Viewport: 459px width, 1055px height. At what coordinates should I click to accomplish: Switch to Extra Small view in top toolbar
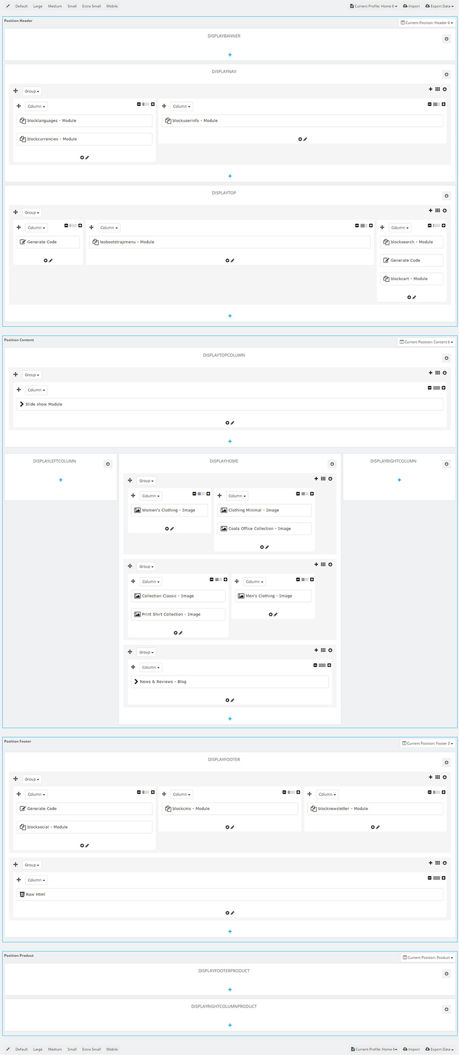click(91, 6)
